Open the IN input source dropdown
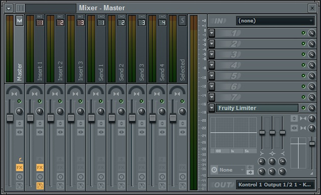Screen dimensions: 321x195 click(275, 21)
